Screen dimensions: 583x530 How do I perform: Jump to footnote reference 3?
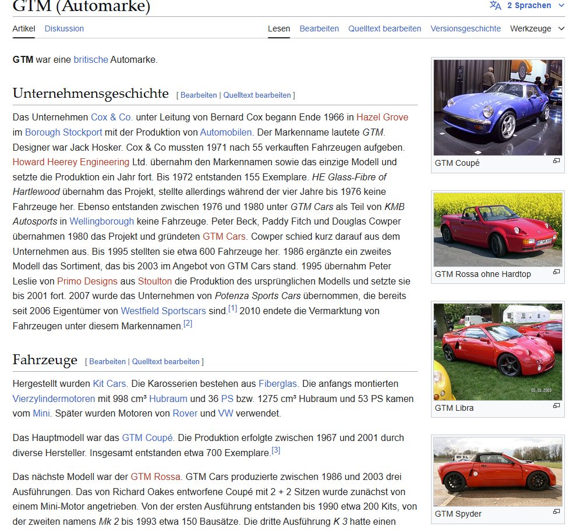coord(275,450)
